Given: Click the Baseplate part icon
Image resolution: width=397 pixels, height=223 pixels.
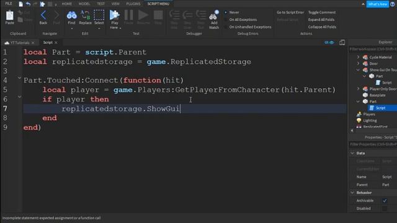Looking at the screenshot, I should point(365,95).
